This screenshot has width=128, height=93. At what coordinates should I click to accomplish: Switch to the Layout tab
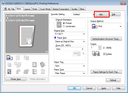pyautogui.click(x=27, y=9)
